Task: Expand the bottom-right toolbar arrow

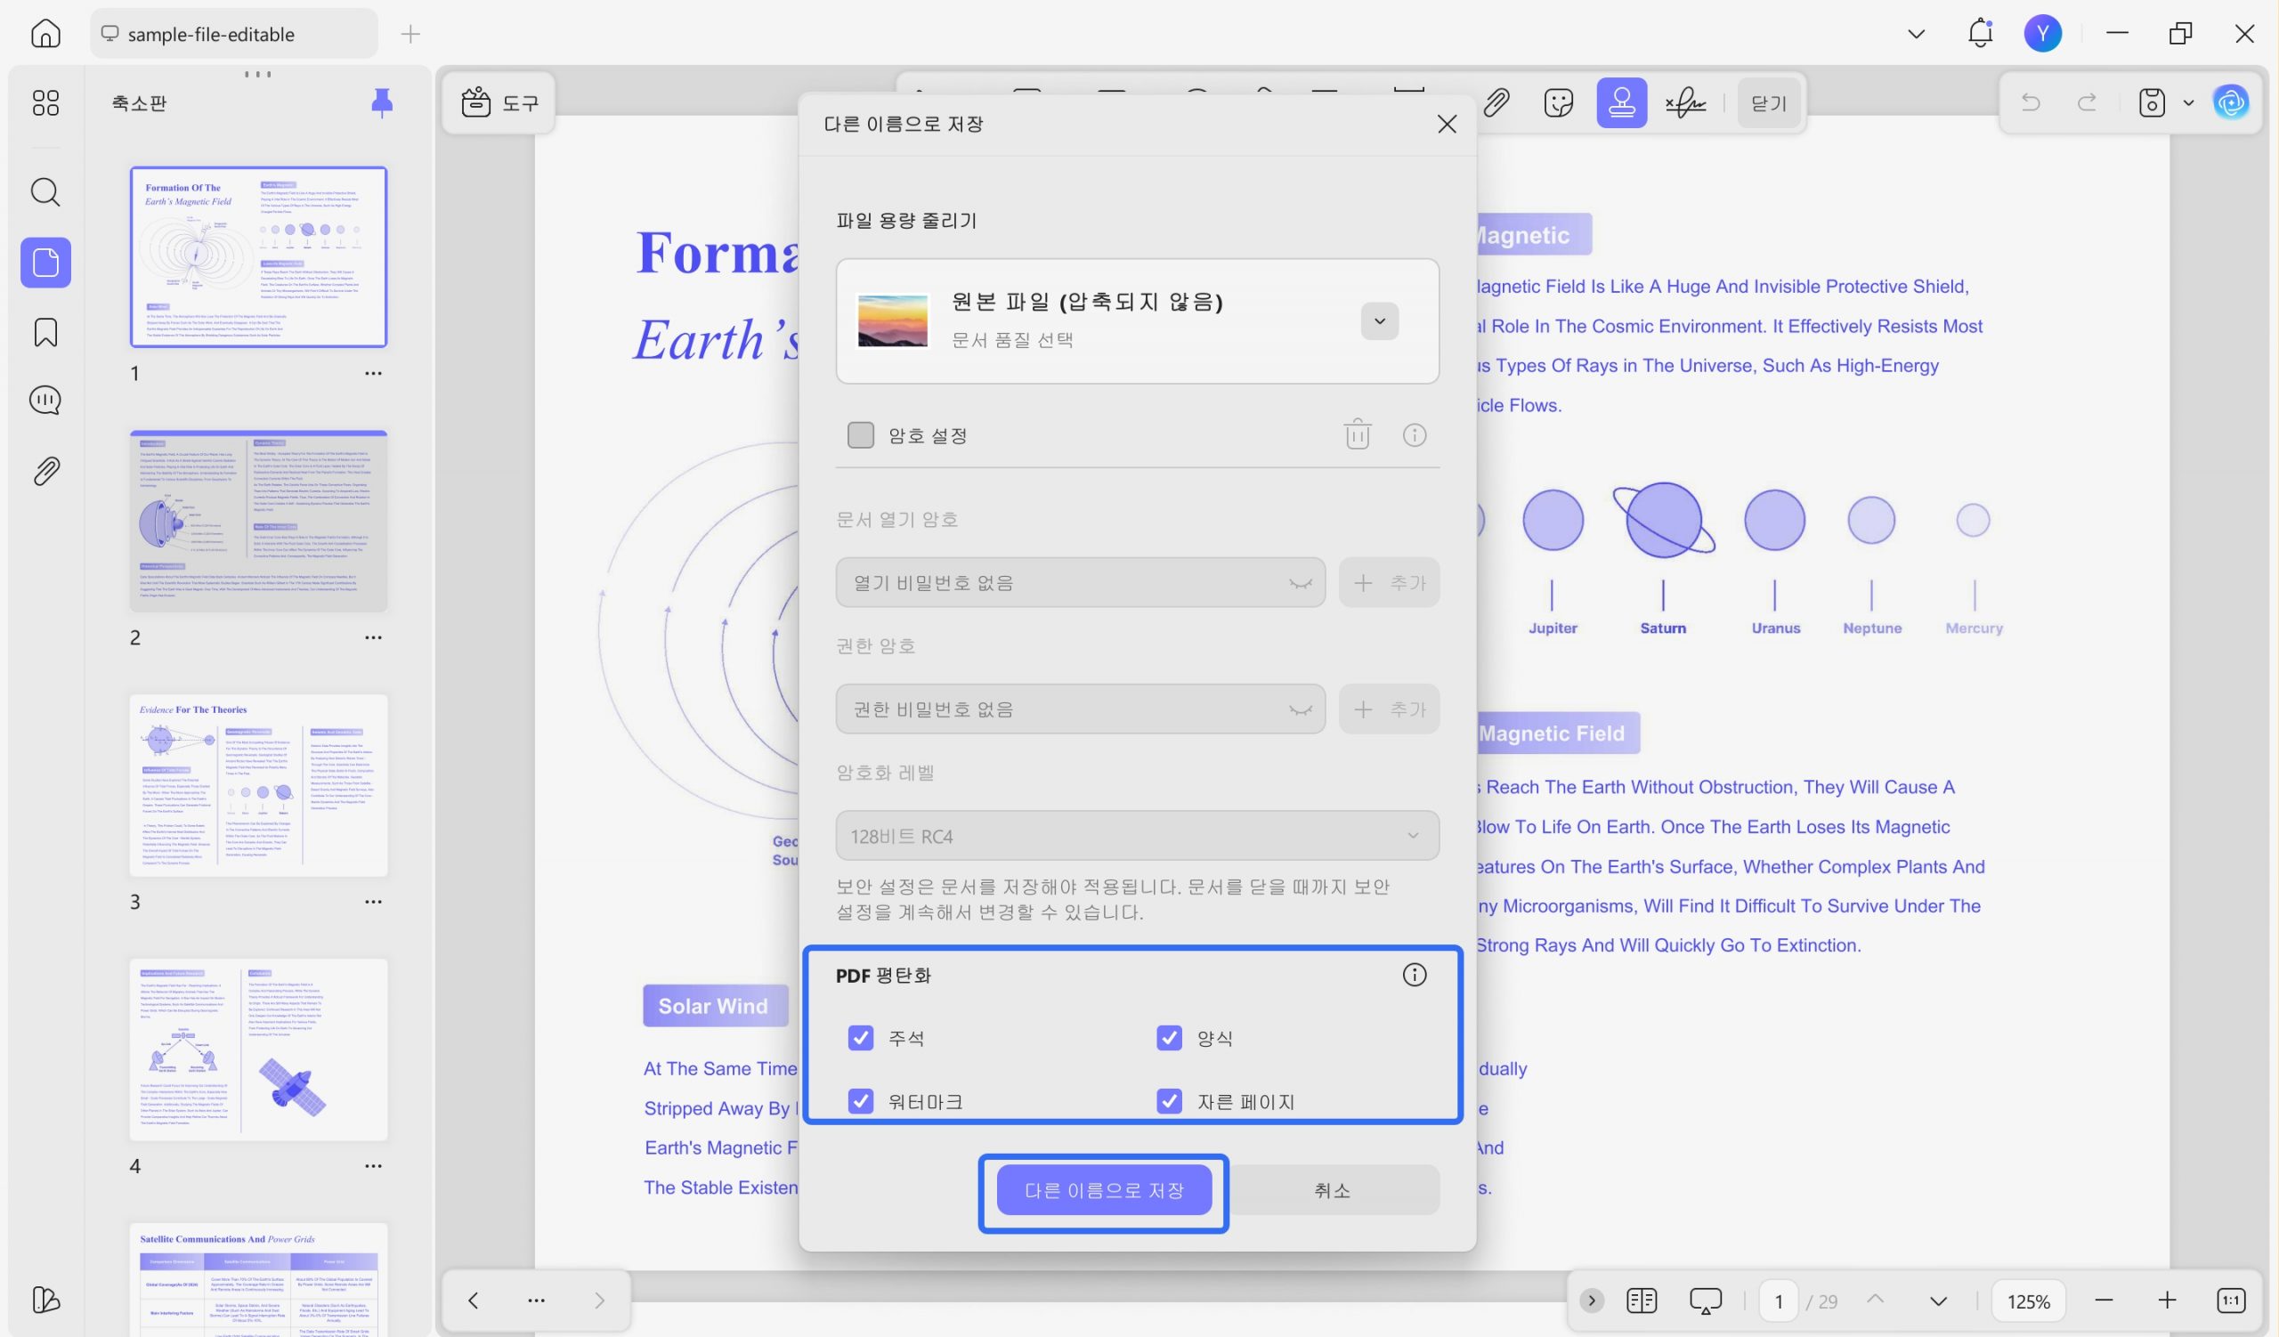Action: [x=1591, y=1300]
